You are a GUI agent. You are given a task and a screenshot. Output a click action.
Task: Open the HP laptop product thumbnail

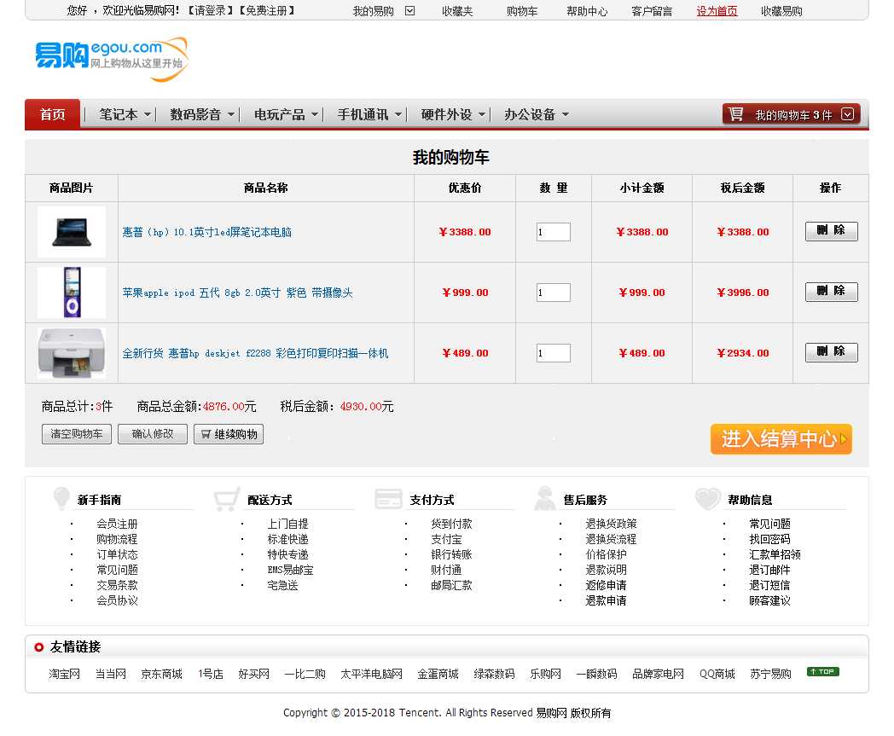point(72,232)
